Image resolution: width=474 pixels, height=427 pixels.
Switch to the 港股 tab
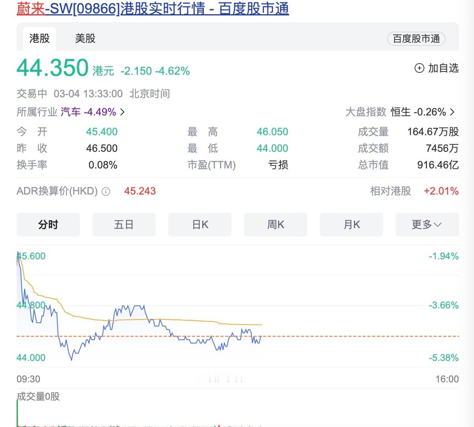click(39, 38)
